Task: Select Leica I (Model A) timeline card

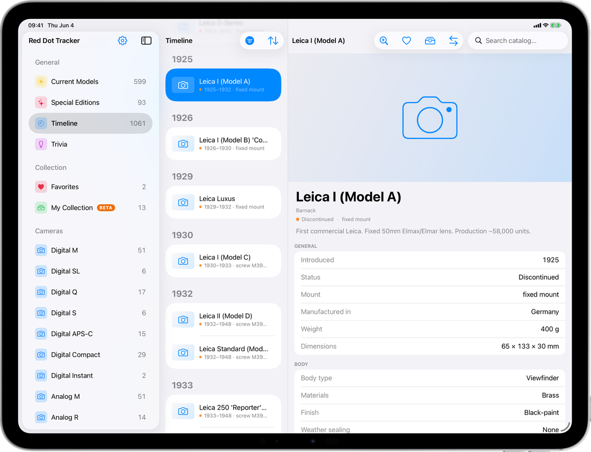Action: pos(223,85)
